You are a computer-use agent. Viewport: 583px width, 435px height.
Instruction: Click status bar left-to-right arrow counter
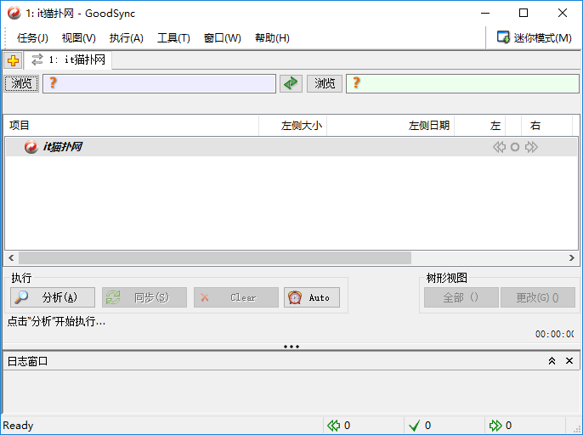[x=501, y=426]
